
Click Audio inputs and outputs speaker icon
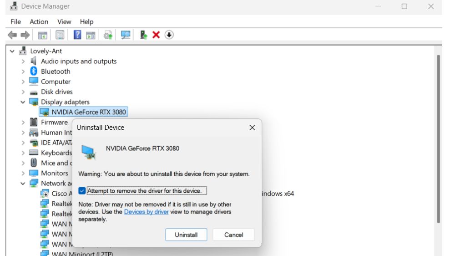pyautogui.click(x=34, y=61)
